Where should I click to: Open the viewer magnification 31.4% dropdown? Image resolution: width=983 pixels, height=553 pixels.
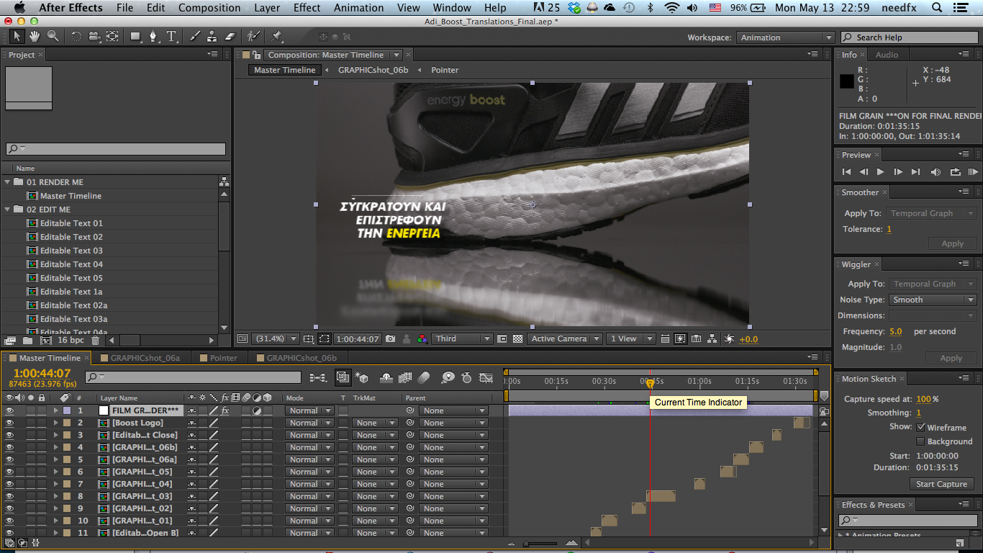point(276,338)
